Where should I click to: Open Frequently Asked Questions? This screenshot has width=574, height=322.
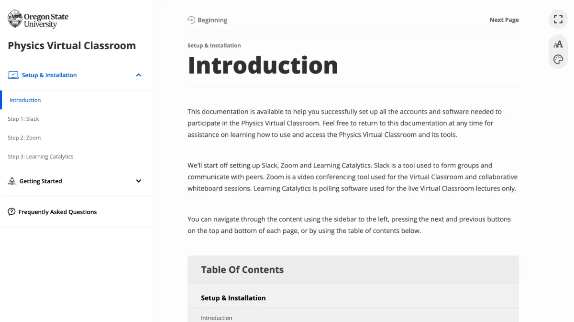coord(57,212)
